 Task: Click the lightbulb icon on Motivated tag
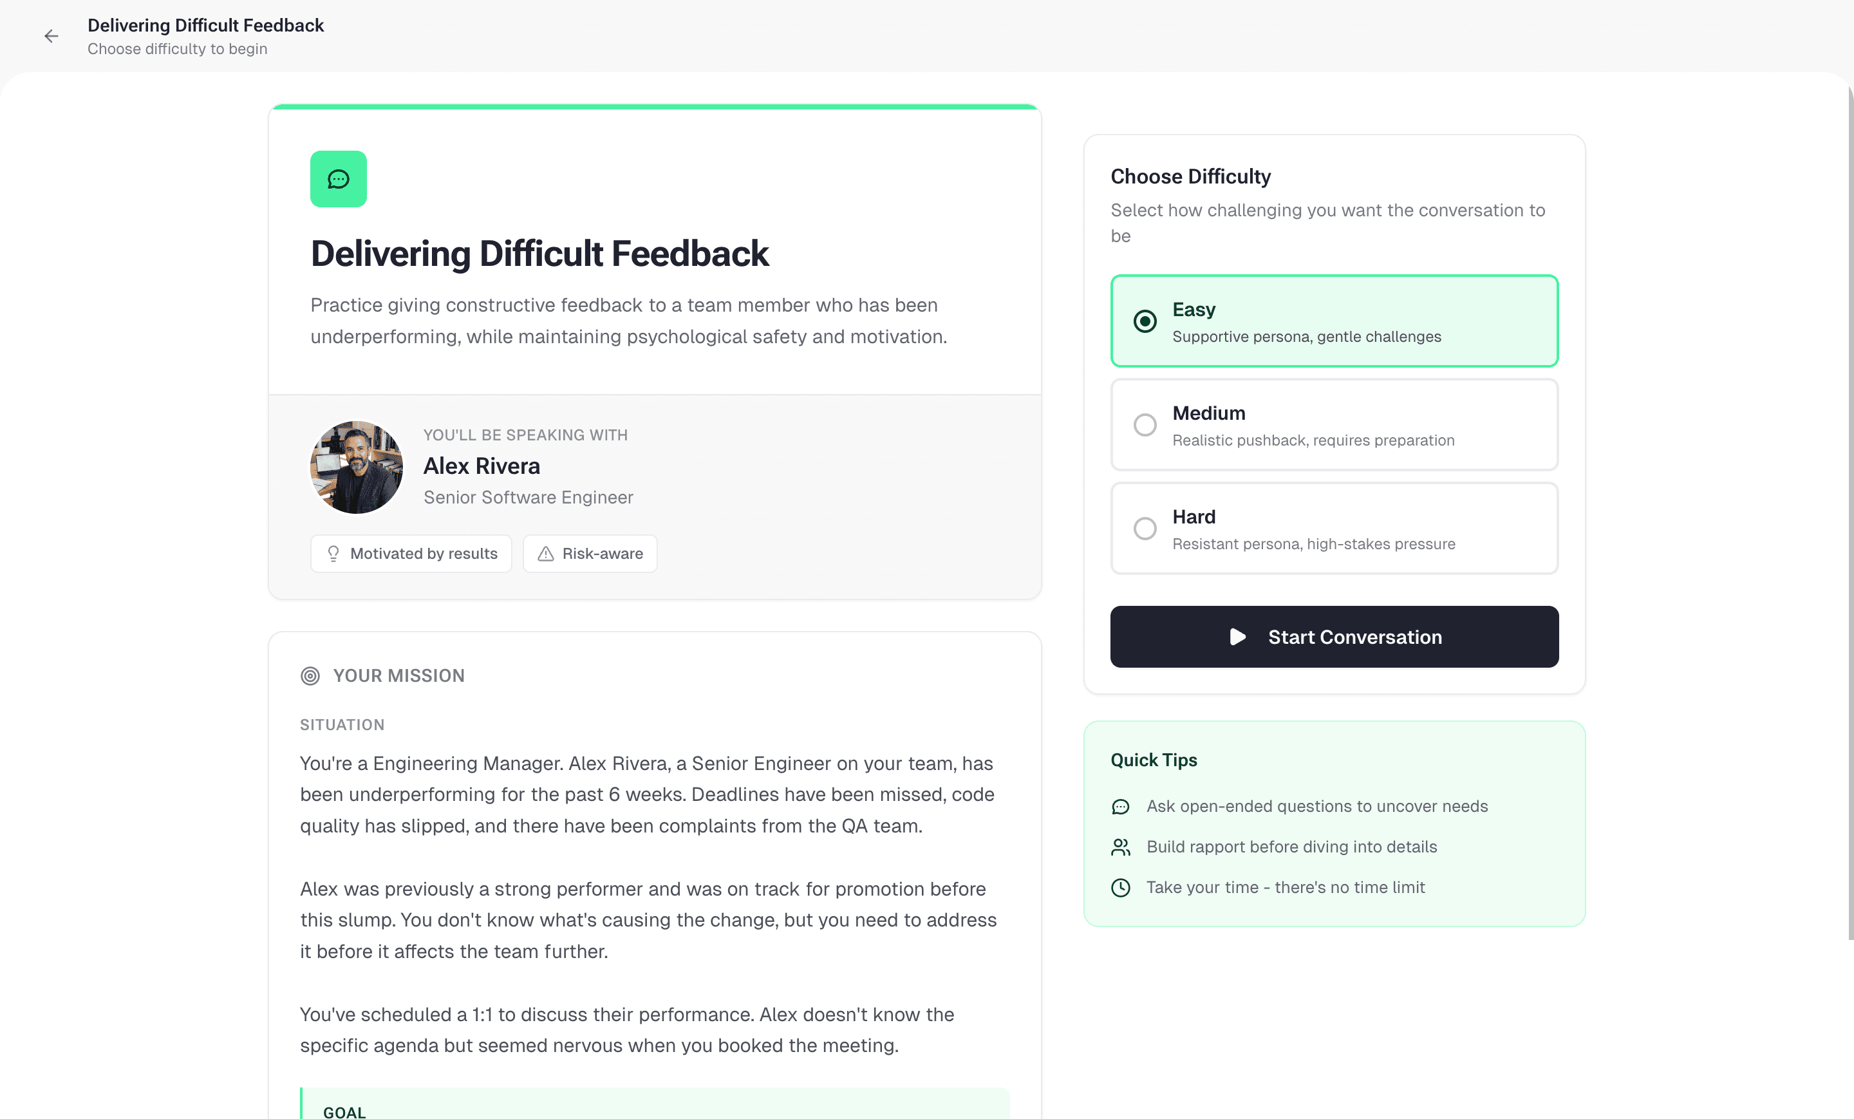click(333, 554)
